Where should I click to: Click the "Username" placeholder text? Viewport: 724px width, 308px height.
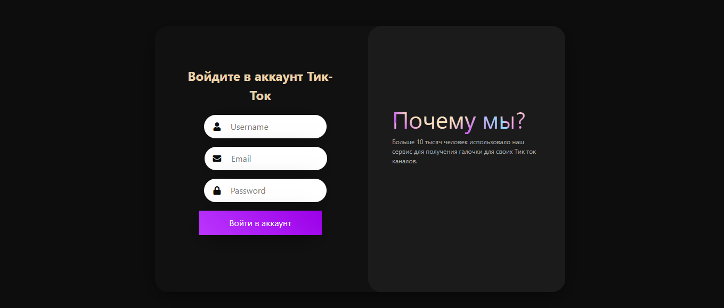249,127
